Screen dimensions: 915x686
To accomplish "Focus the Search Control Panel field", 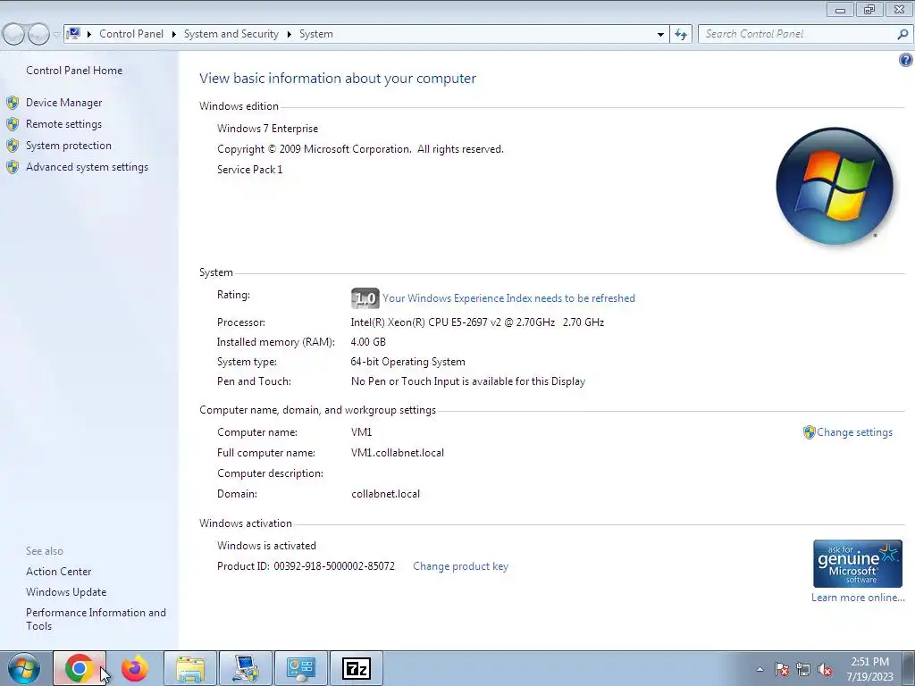I will 796,35.
